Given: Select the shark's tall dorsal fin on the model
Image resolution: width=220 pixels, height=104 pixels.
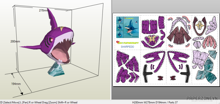Looking at the screenshot, I should click(52, 19).
